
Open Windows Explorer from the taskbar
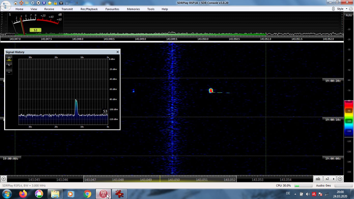[x=55, y=194]
